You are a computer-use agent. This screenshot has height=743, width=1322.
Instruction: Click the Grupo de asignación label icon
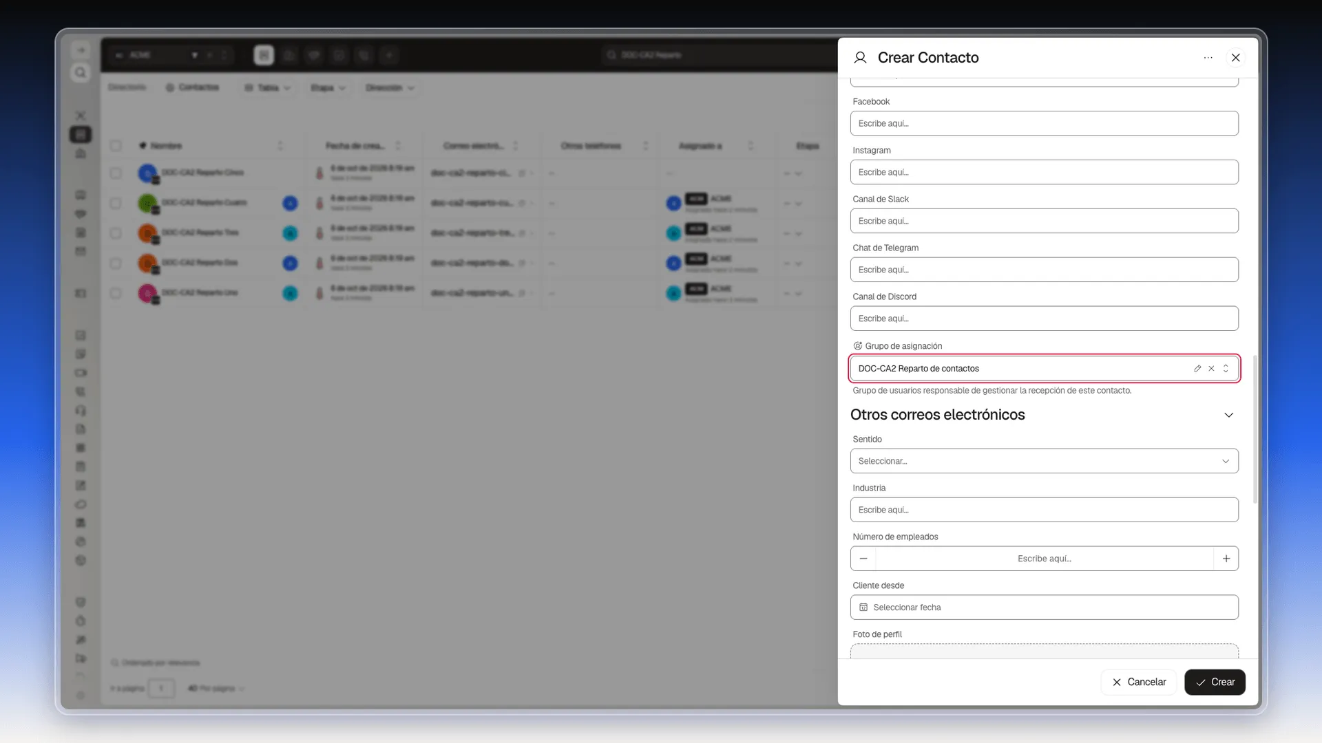coord(858,346)
